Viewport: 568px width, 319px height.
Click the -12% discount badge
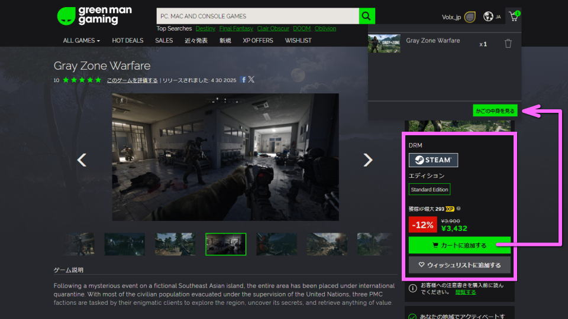pos(422,224)
